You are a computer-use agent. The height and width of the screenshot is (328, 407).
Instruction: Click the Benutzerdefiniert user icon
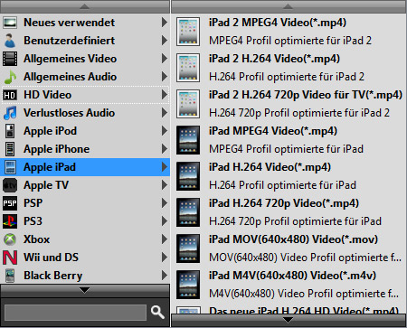(10, 41)
